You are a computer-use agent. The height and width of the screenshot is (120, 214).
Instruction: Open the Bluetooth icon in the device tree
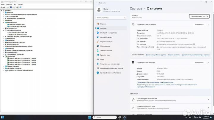[6, 12]
